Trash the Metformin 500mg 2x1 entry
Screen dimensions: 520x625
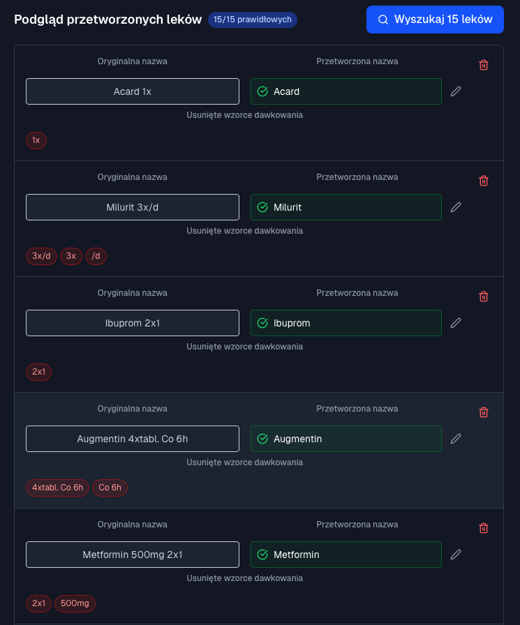click(484, 528)
